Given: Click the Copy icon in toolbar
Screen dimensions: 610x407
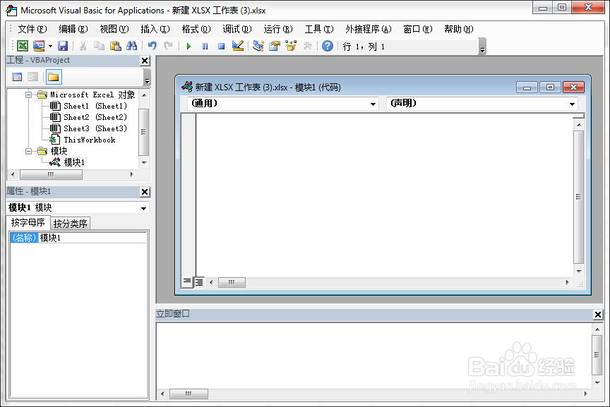Looking at the screenshot, I should [100, 46].
